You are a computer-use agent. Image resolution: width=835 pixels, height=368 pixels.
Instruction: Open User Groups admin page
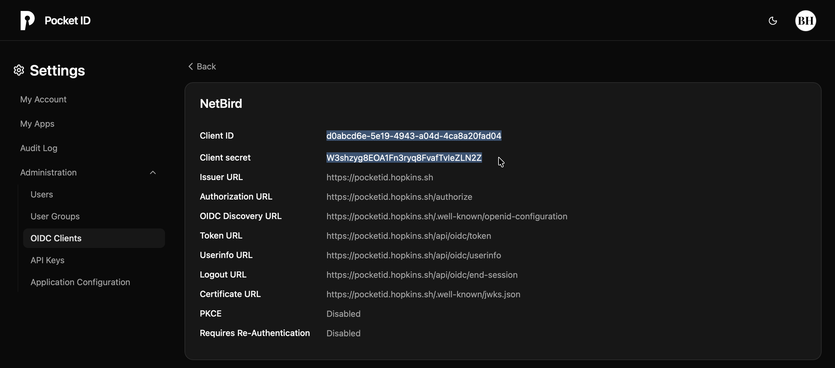tap(55, 216)
